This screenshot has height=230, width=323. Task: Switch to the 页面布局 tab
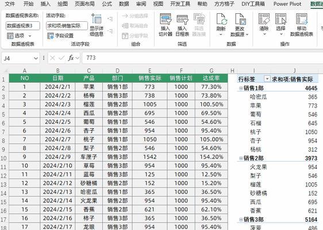point(84,3)
